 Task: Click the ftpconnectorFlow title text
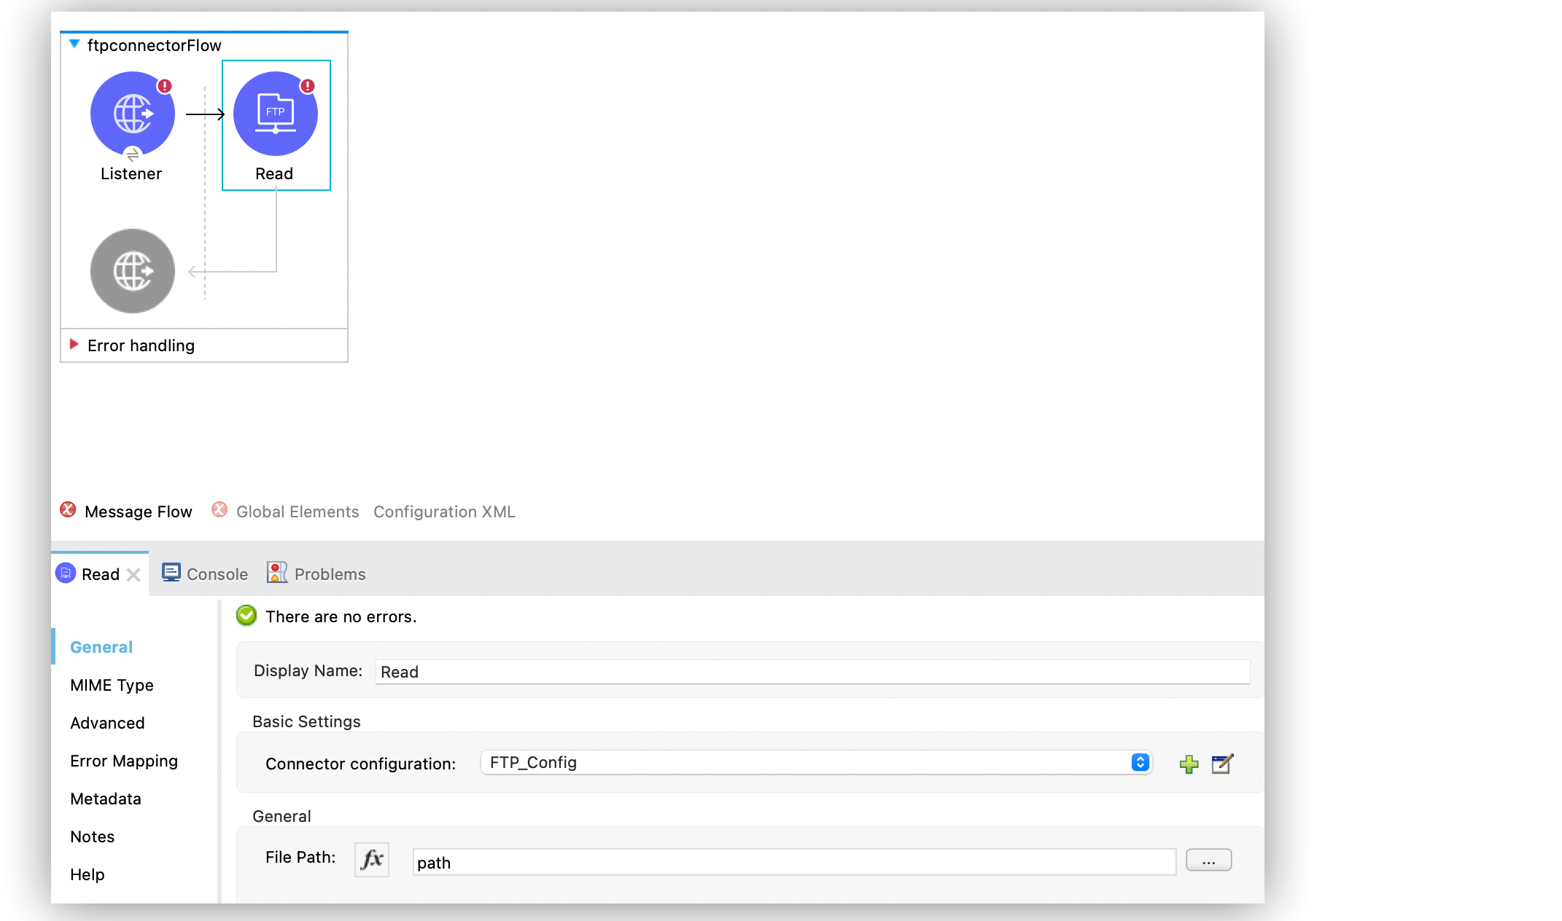tap(154, 45)
